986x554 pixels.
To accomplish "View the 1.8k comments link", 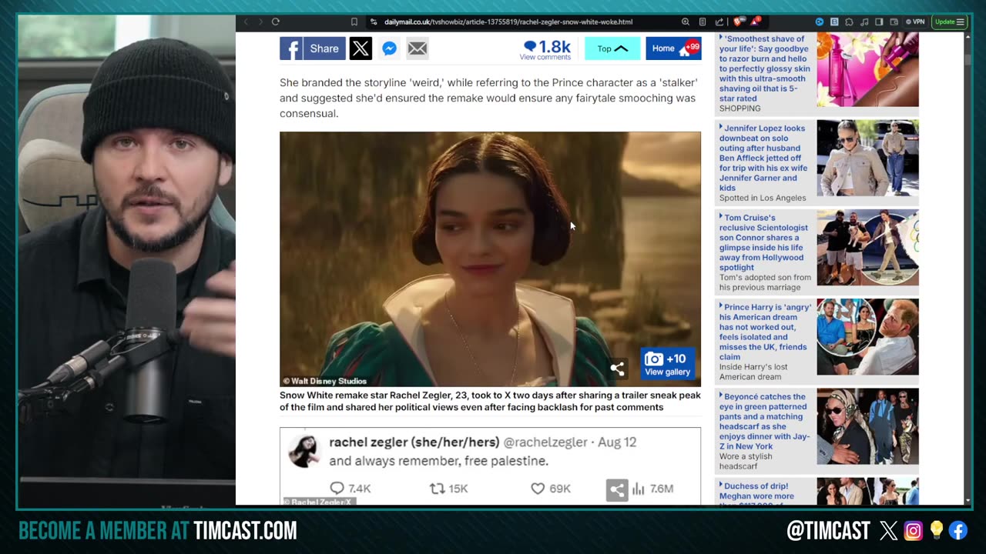I will (545, 49).
